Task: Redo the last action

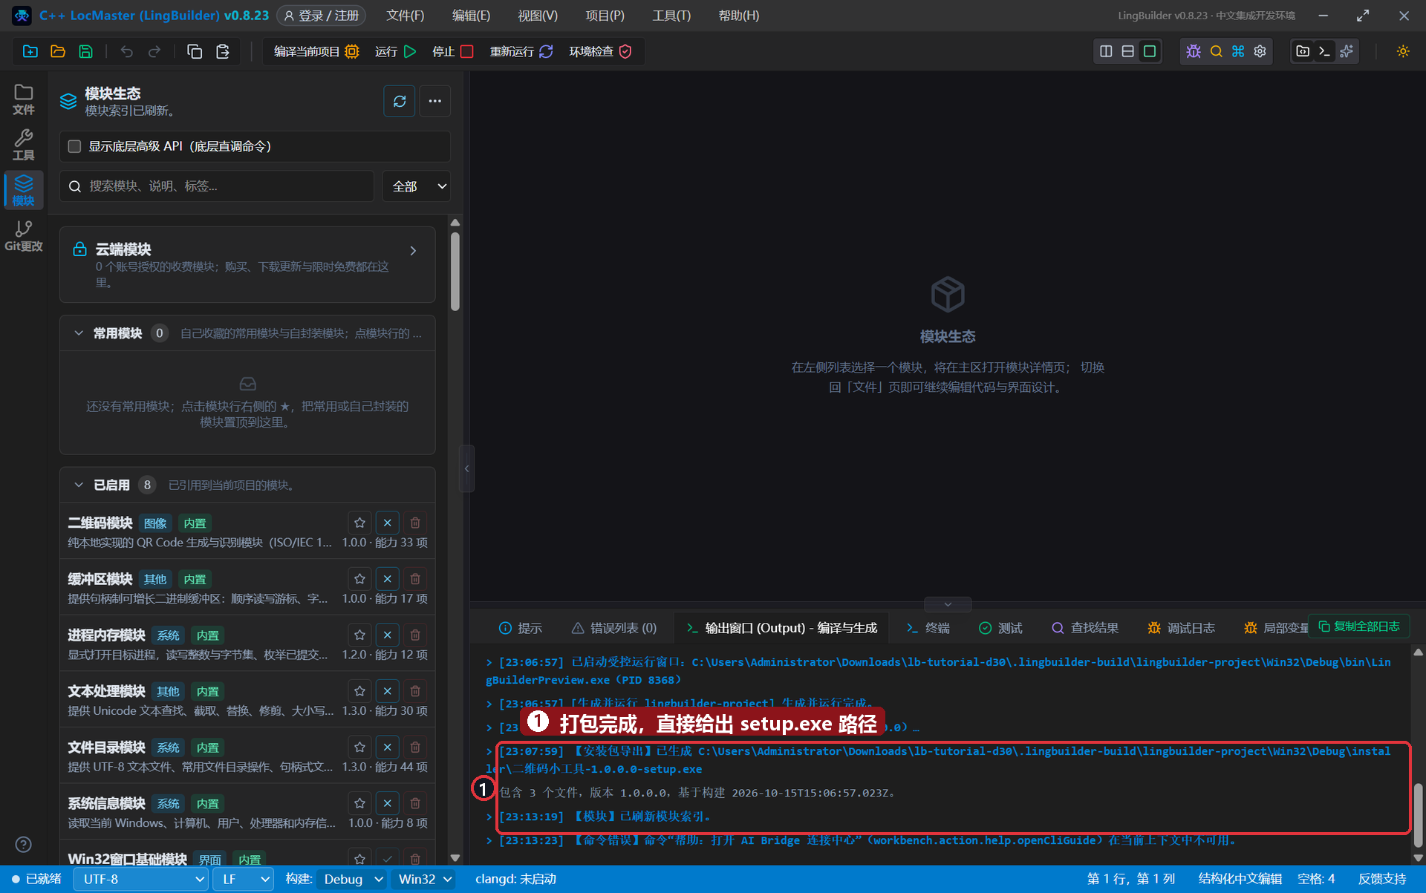Action: 154,51
